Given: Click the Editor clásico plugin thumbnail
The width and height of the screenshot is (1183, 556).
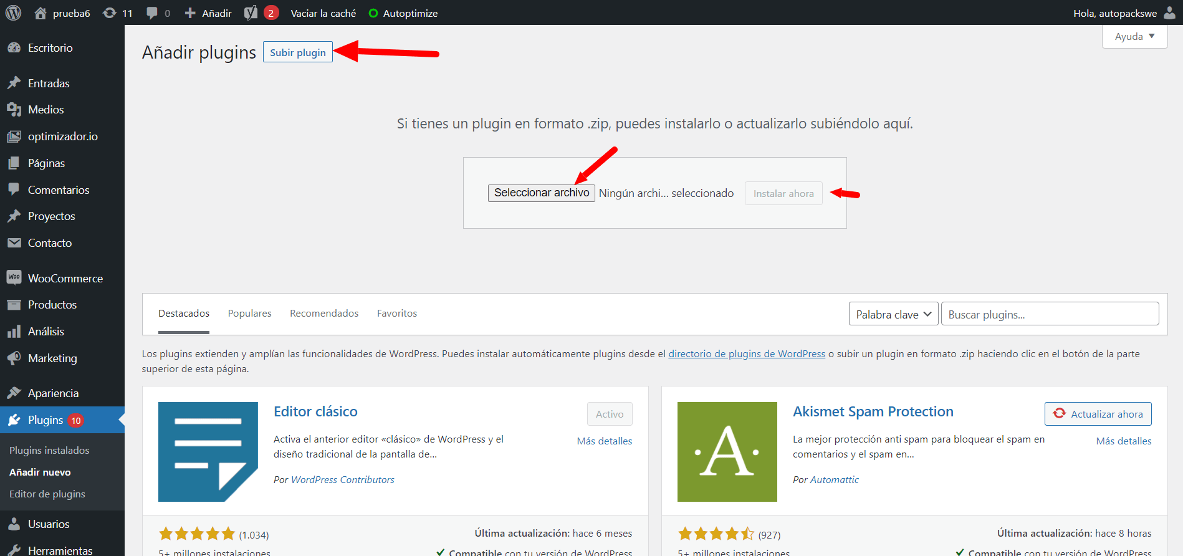Looking at the screenshot, I should pos(208,452).
